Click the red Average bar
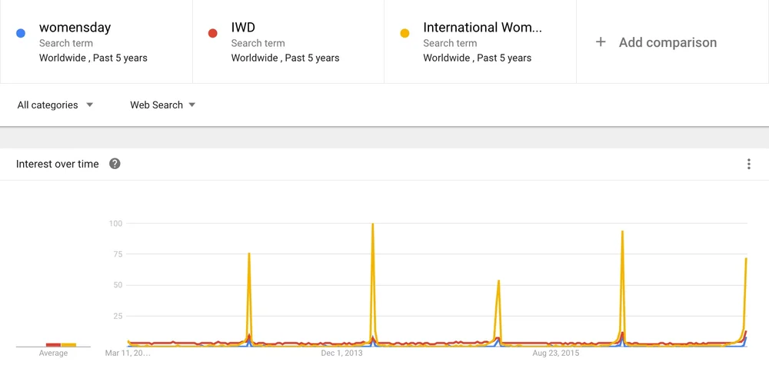The width and height of the screenshot is (769, 392). tap(54, 345)
